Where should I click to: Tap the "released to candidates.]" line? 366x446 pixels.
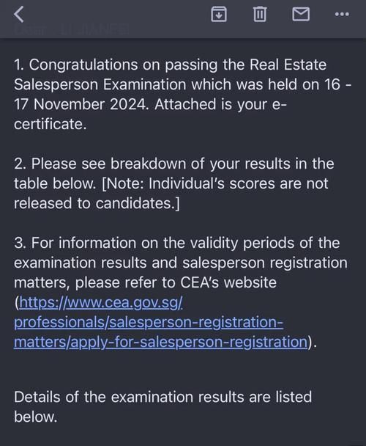pos(97,203)
